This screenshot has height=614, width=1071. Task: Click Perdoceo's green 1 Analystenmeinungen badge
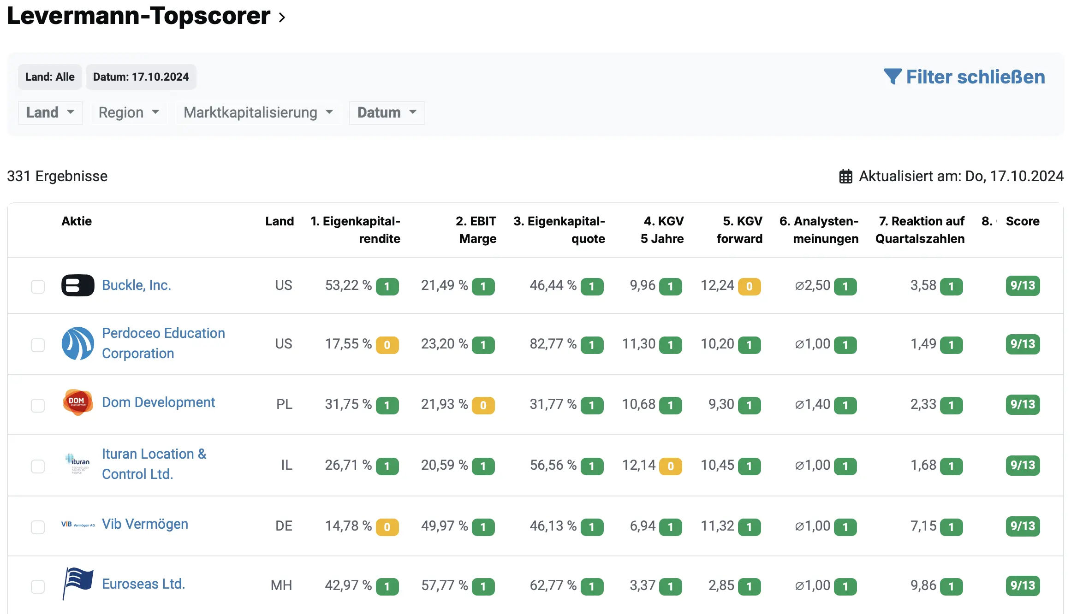coord(845,345)
